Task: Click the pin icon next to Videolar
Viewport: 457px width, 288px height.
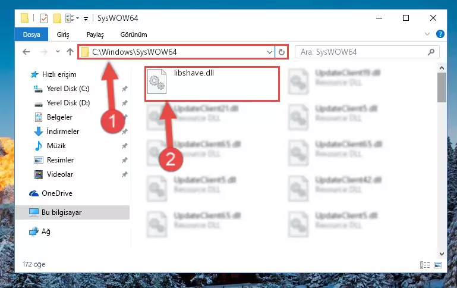Action: tap(124, 174)
